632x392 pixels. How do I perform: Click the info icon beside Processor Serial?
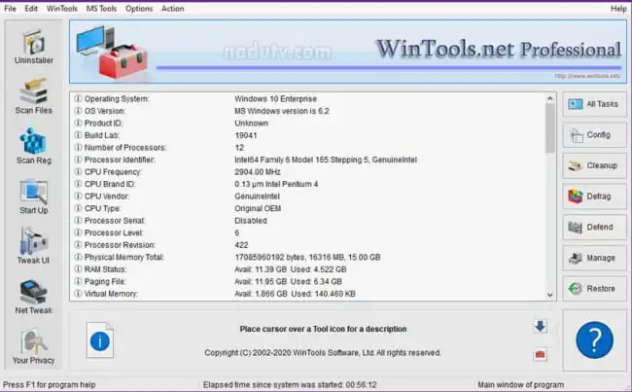pyautogui.click(x=78, y=221)
